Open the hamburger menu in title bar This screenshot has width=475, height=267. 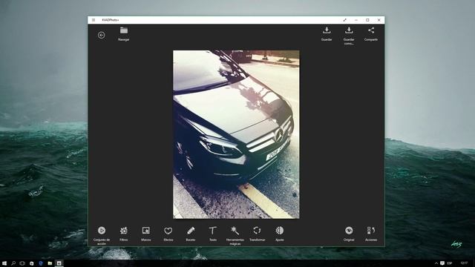pos(94,20)
